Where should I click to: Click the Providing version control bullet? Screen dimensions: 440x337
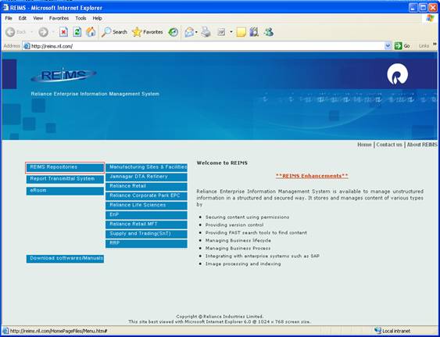[234, 225]
